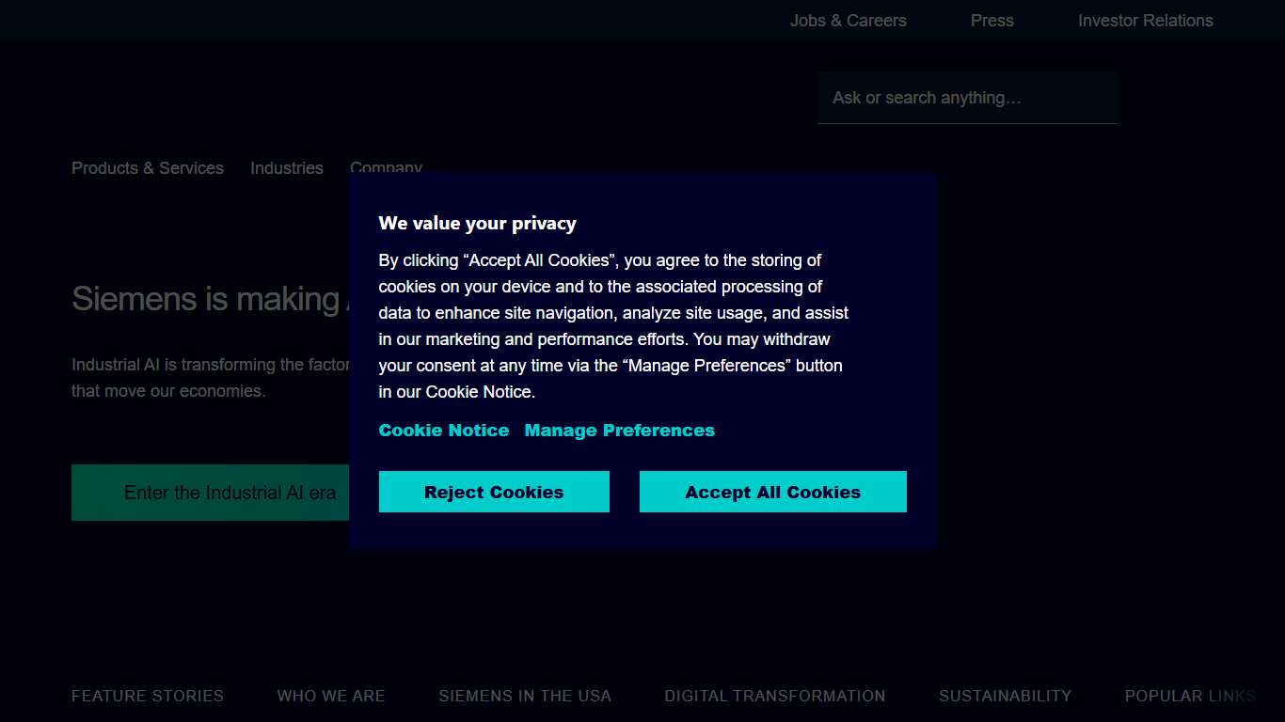Viewport: 1285px width, 722px height.
Task: Switch to the Who We Are tab
Action: [x=331, y=697]
